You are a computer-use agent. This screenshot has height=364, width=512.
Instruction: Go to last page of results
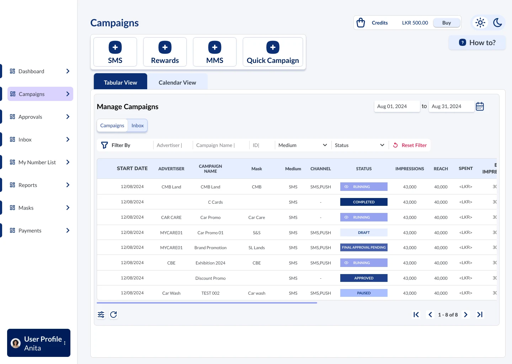(x=480, y=315)
